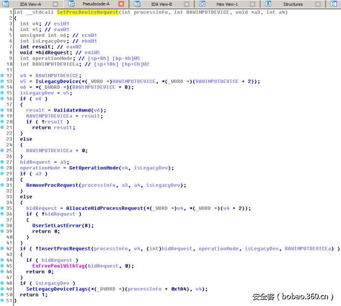Click the ValidateHwnd function call
This screenshot has width=341, height=306.
pos(72,110)
